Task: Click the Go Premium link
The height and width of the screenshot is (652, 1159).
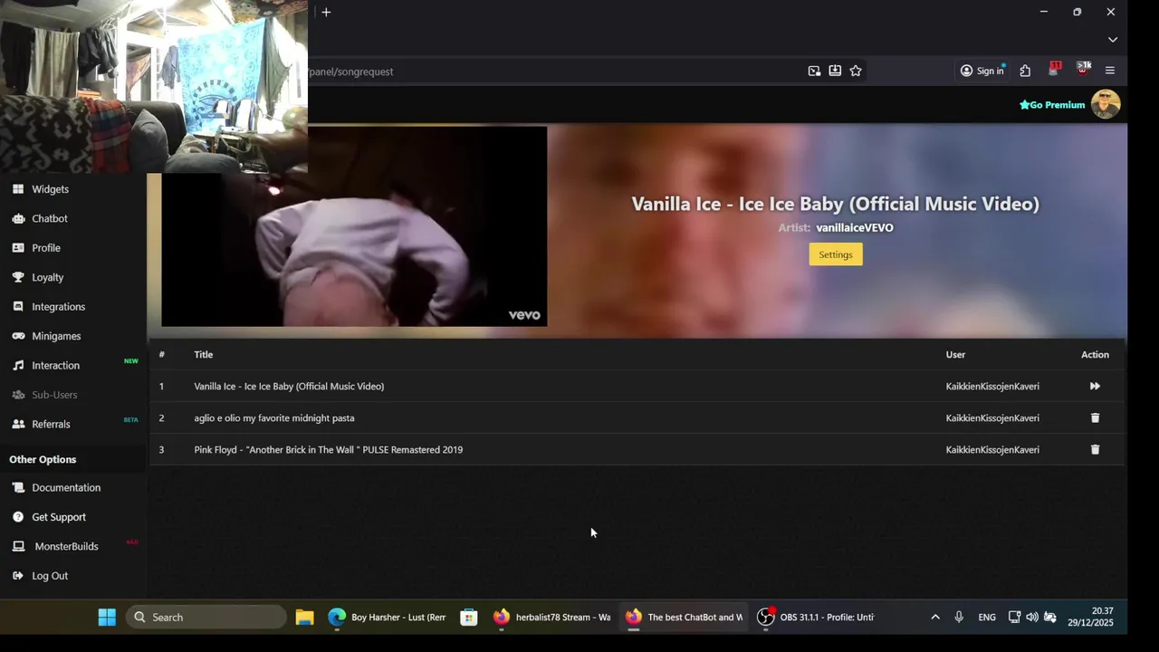Action: coord(1052,105)
